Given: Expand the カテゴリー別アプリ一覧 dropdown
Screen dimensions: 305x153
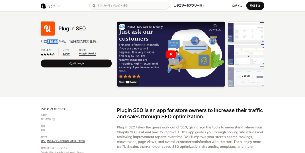Looking at the screenshot, I should [x=189, y=6].
